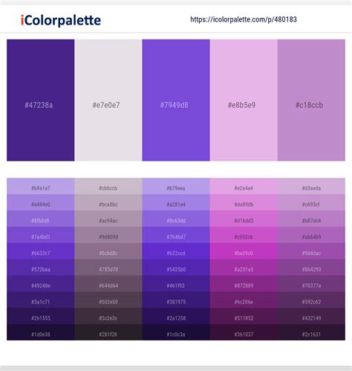This screenshot has width=352, height=371.
Task: Choose the #e2a4e4 shade cell
Action: tap(244, 187)
